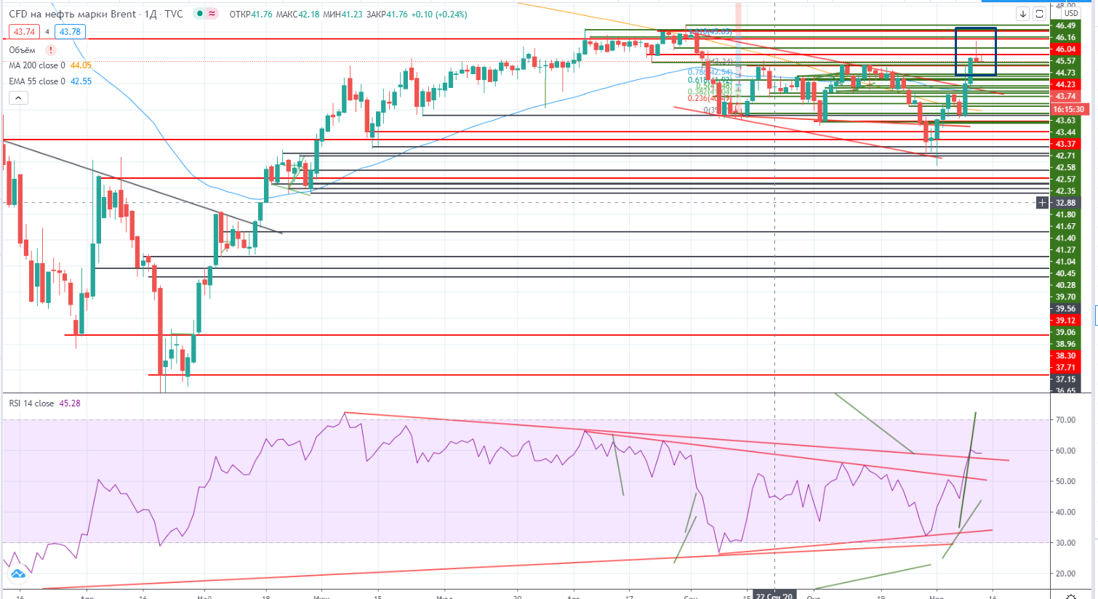Image resolution: width=1098 pixels, height=599 pixels.
Task: Click the pink approximate-data wave icon
Action: tap(212, 14)
